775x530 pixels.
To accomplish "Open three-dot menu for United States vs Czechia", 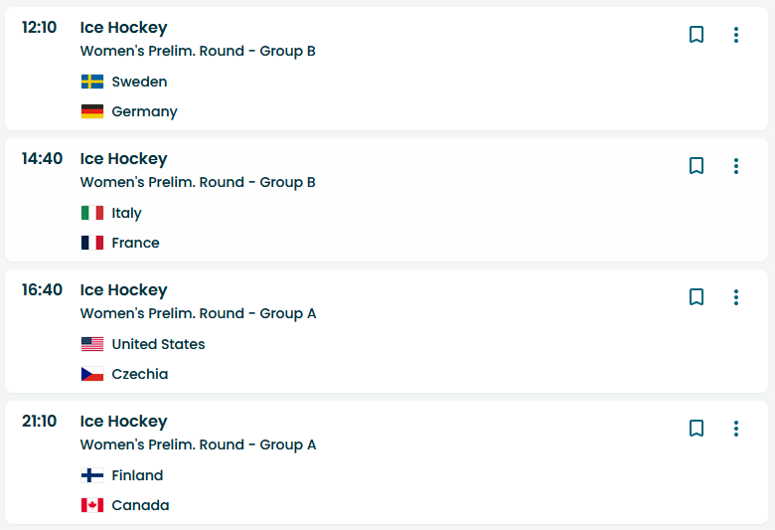I will [x=736, y=297].
